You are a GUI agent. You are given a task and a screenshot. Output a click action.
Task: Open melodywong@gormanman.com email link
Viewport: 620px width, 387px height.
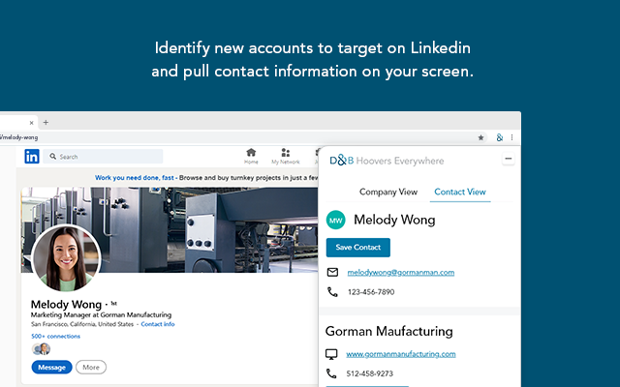[x=400, y=273]
